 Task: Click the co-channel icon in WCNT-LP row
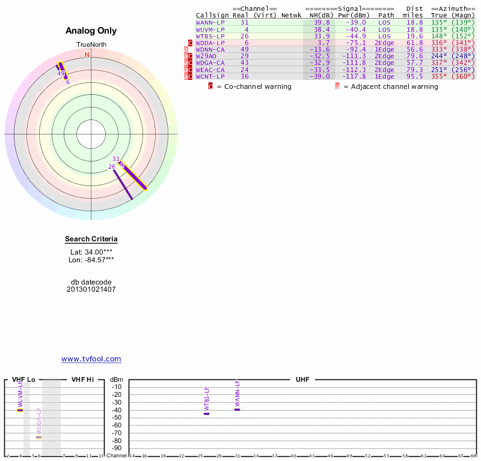(191, 76)
